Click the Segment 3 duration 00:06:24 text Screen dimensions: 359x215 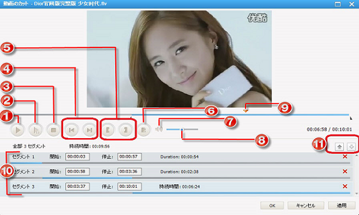click(179, 187)
